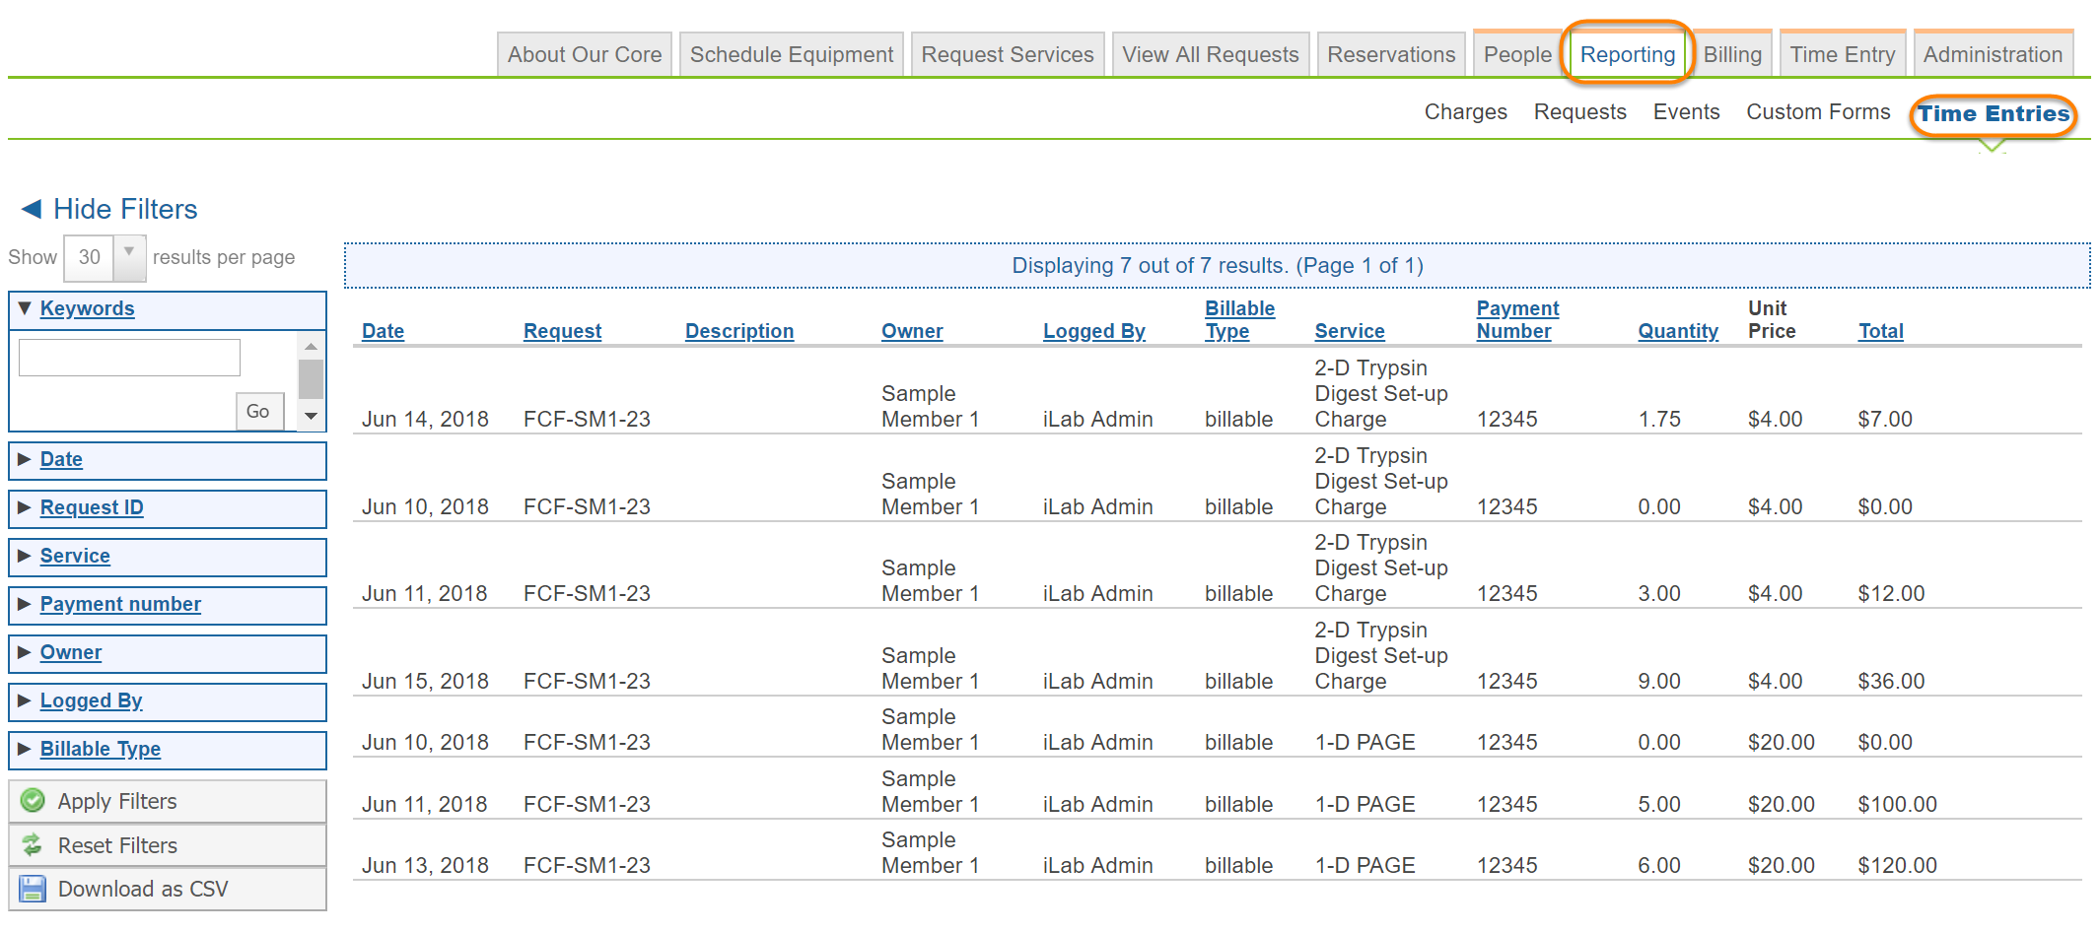2100x932 pixels.
Task: Sort the table by Quantity column
Action: (x=1677, y=331)
